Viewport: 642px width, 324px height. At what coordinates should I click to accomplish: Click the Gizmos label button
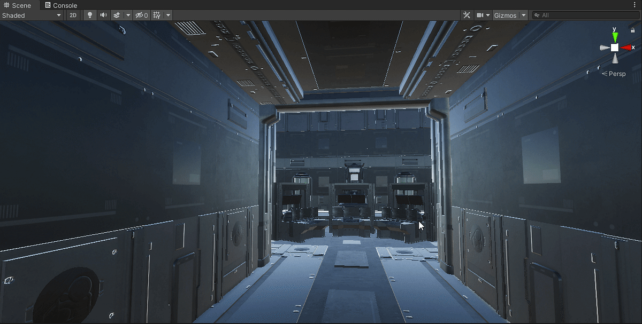tap(505, 15)
